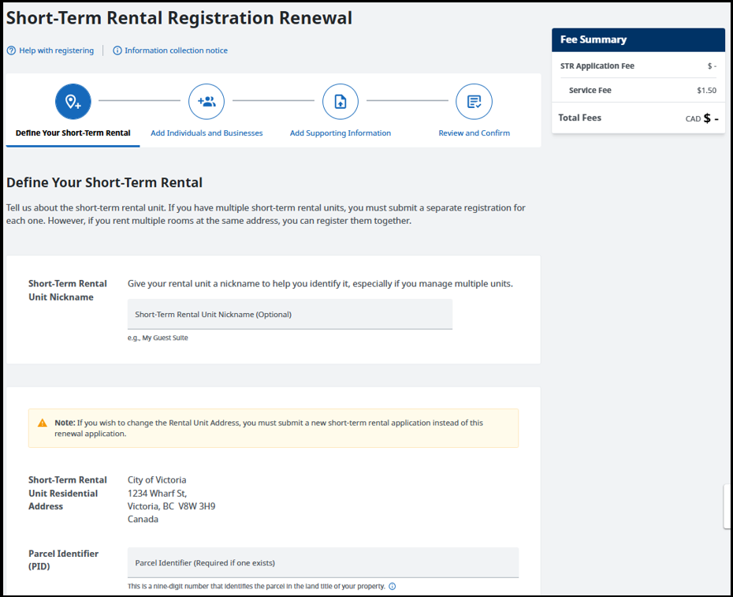Image resolution: width=733 pixels, height=597 pixels.
Task: Go to Review and Confirm step
Action: [474, 132]
